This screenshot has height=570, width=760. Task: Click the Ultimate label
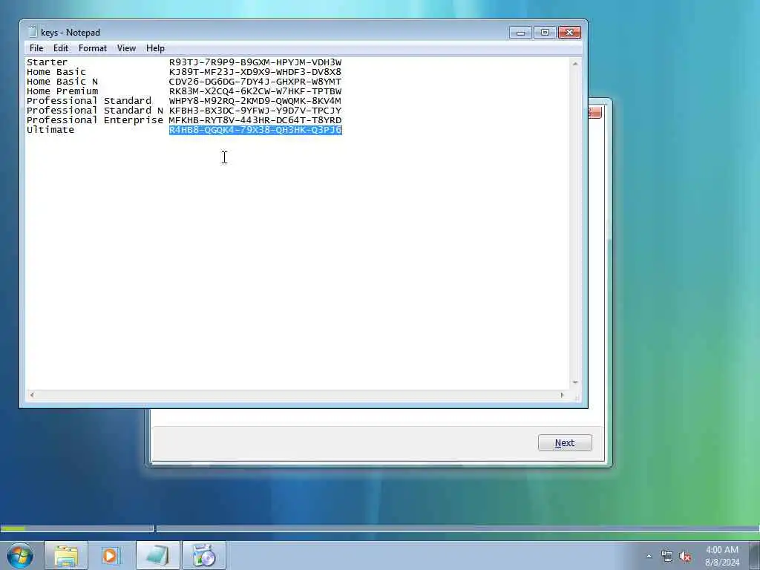tap(50, 130)
